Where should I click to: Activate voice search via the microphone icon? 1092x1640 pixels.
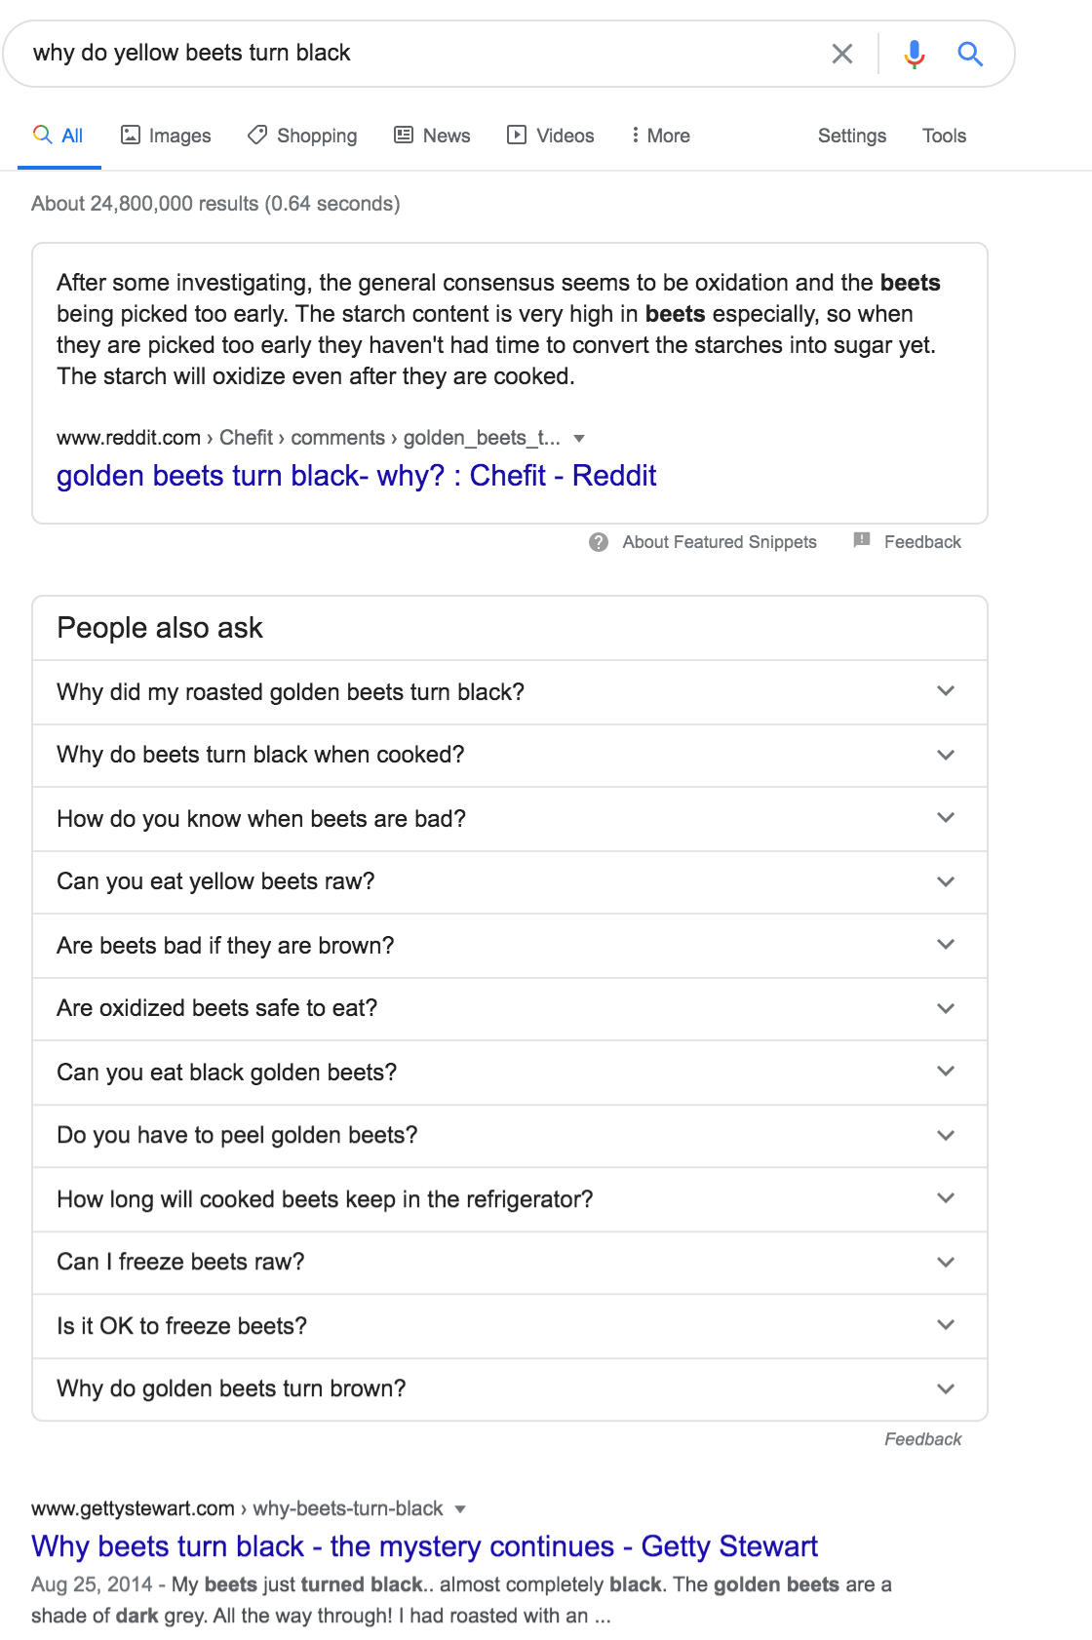[x=915, y=54]
